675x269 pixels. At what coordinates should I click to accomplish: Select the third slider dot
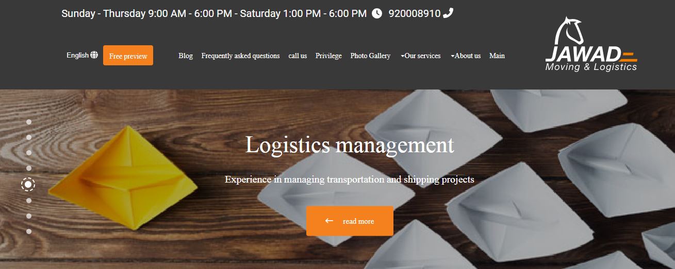[29, 153]
